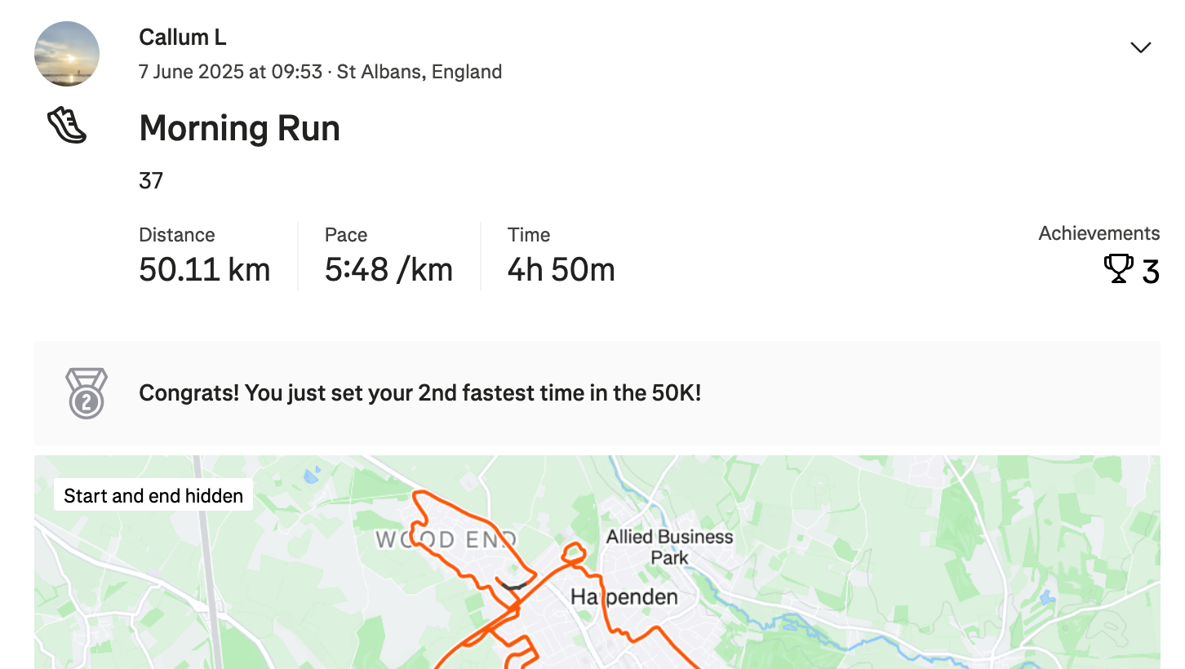Viewport: 1185px width, 669px height.
Task: Click the Callum L athlete name
Action: click(183, 38)
